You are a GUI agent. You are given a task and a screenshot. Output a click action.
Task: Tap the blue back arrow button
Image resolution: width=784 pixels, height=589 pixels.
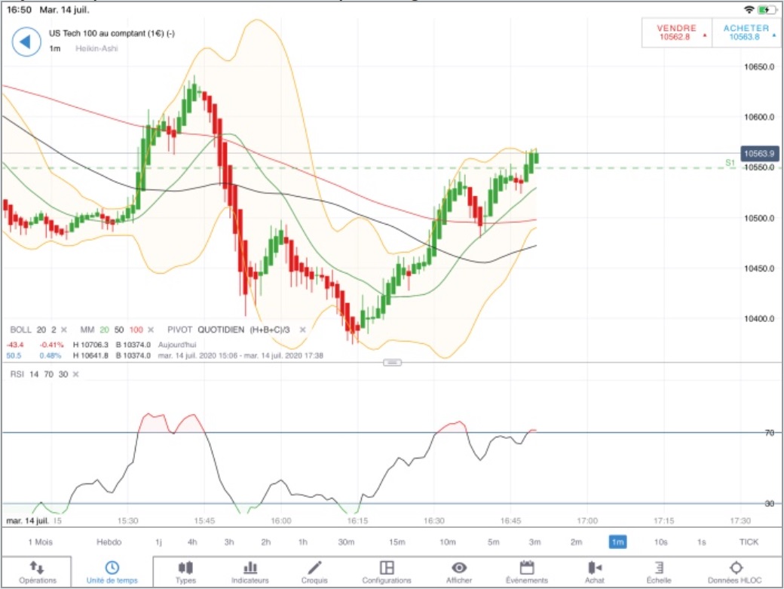coord(26,42)
